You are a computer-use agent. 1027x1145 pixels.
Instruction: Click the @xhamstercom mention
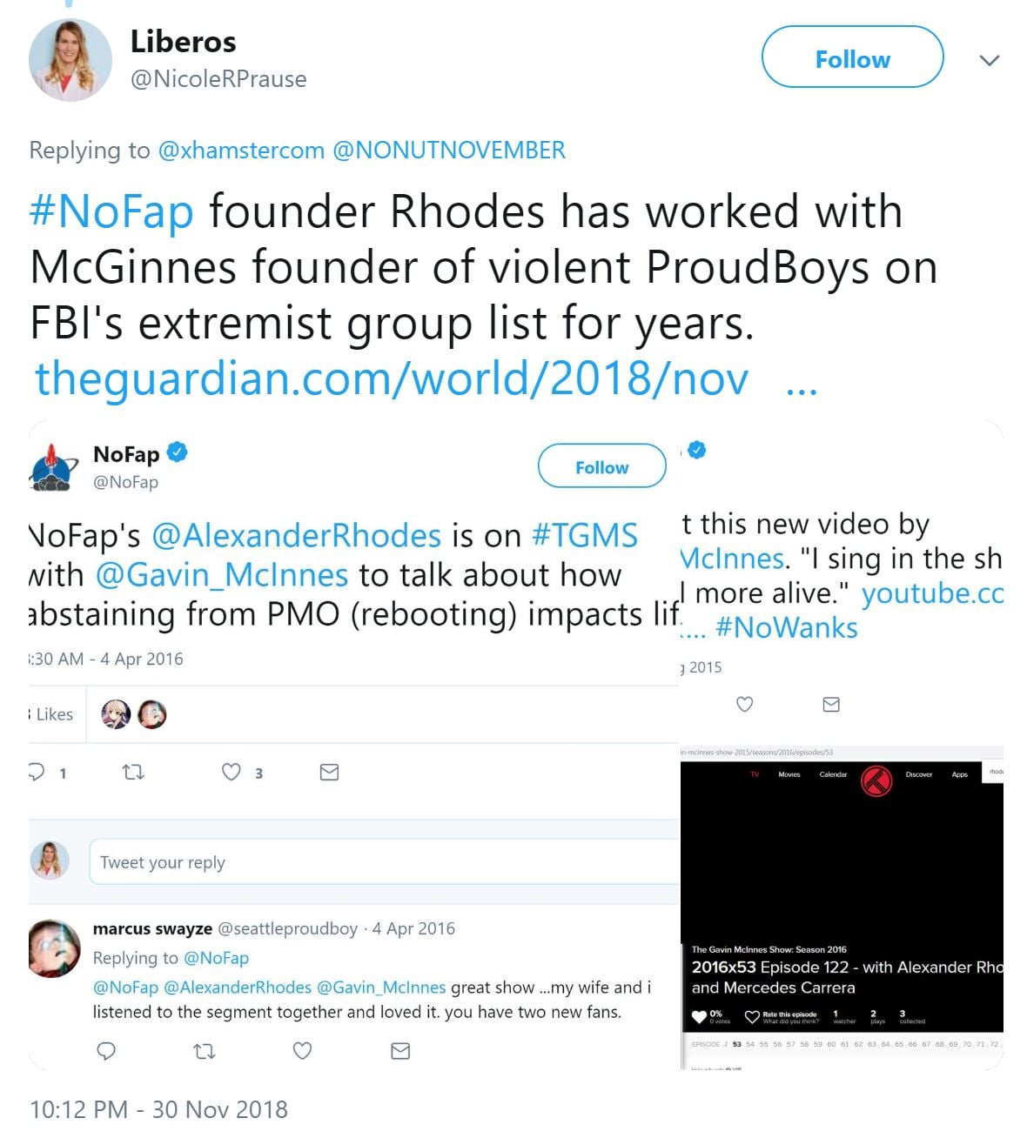241,150
